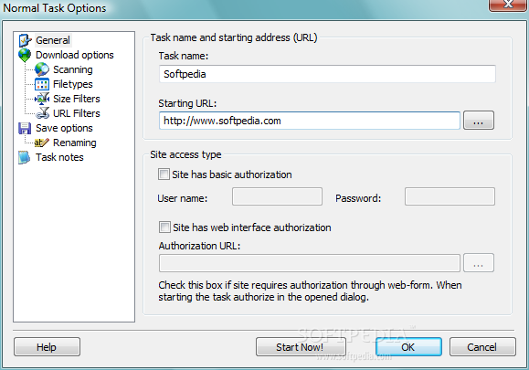Click the Password input field
The image size is (529, 370).
pos(450,196)
